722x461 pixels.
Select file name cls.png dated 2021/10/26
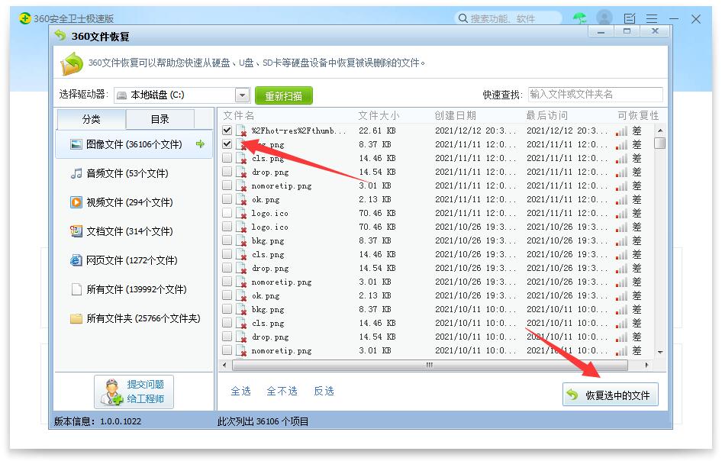point(268,254)
